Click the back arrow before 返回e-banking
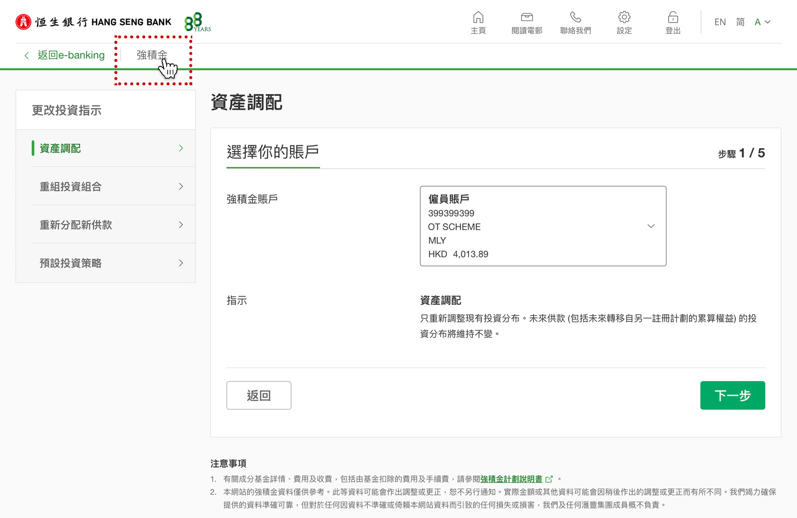The image size is (797, 518). point(26,55)
